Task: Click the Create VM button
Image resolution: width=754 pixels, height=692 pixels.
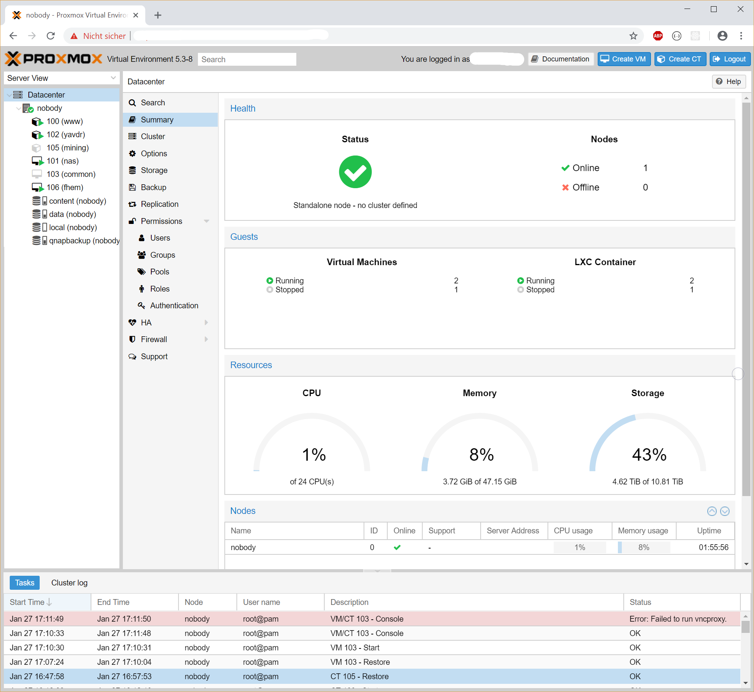Action: pyautogui.click(x=623, y=59)
